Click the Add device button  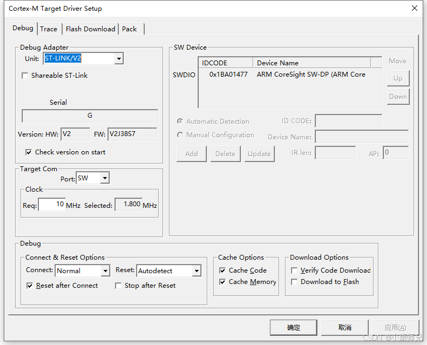192,153
